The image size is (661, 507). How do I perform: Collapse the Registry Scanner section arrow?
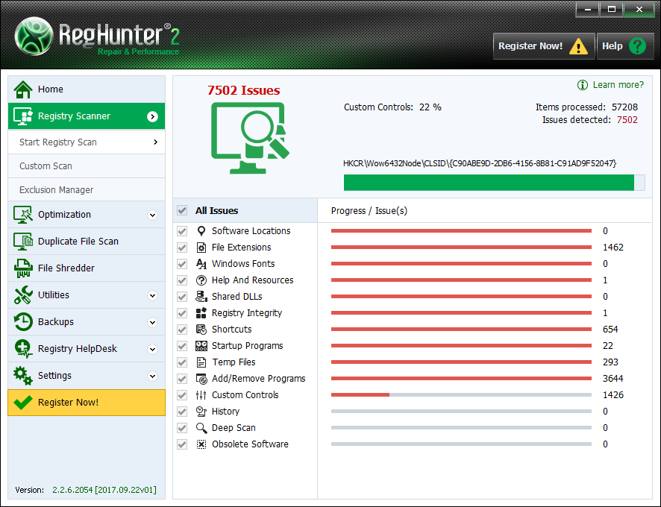153,117
